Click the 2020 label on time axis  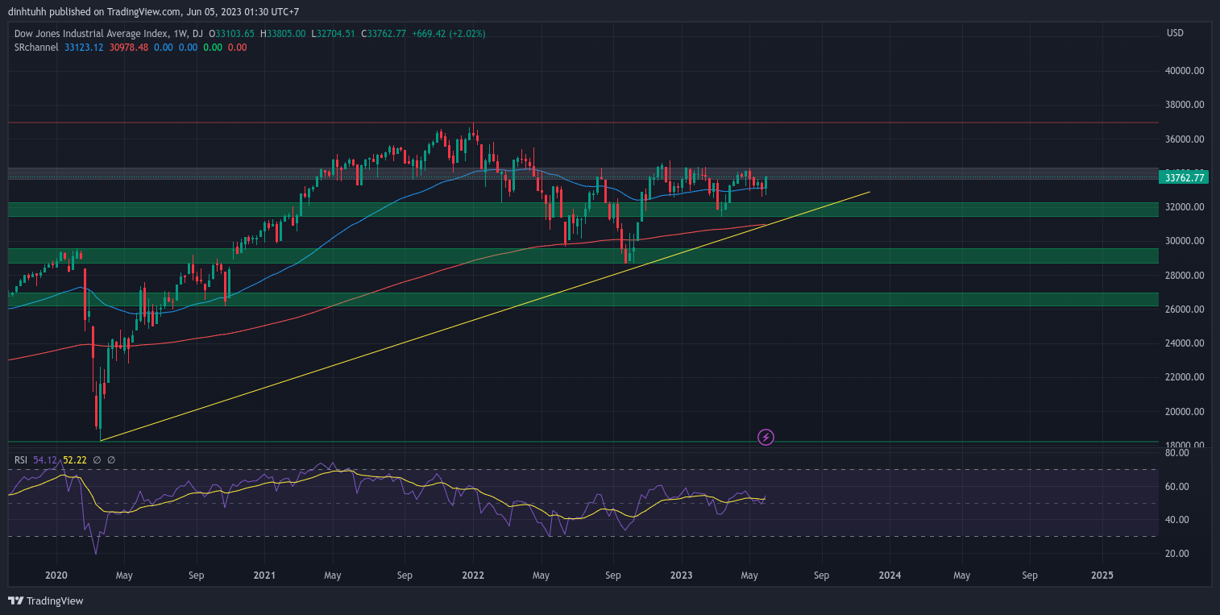[x=56, y=576]
